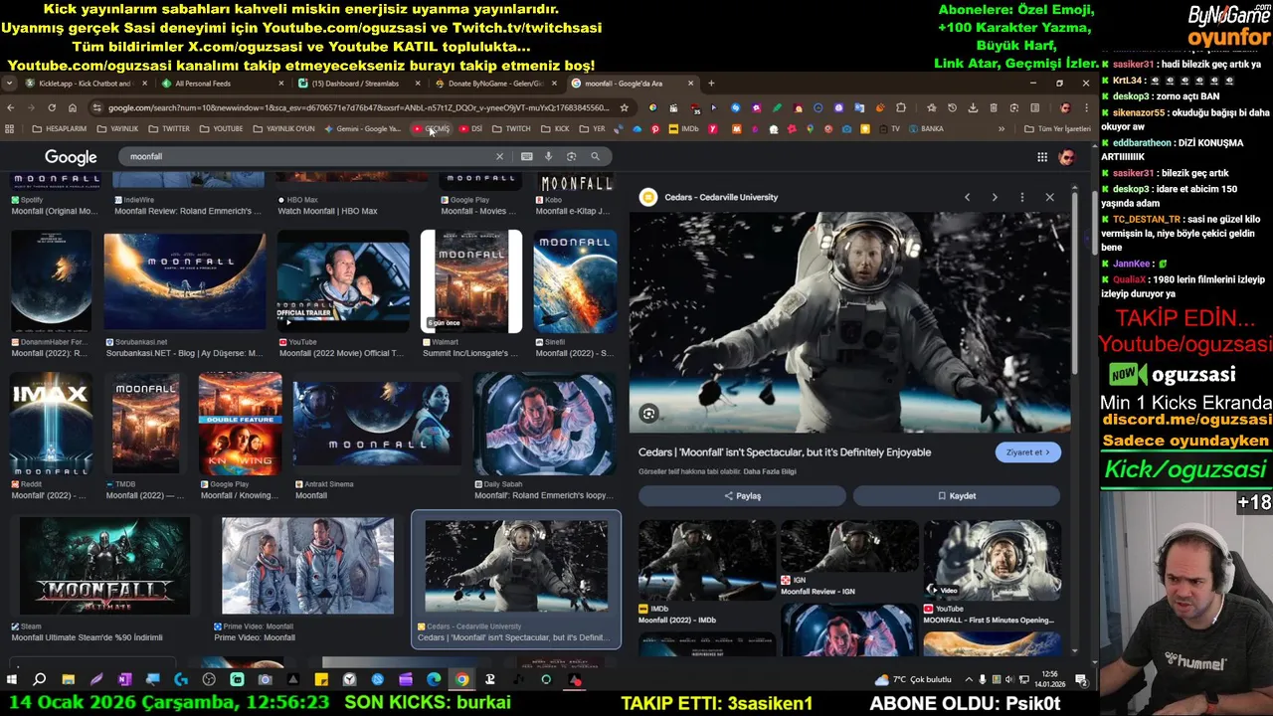Open the Daily Sabah Moonfall astronaut thumbnail
Screen dimensions: 1273x716
point(544,425)
